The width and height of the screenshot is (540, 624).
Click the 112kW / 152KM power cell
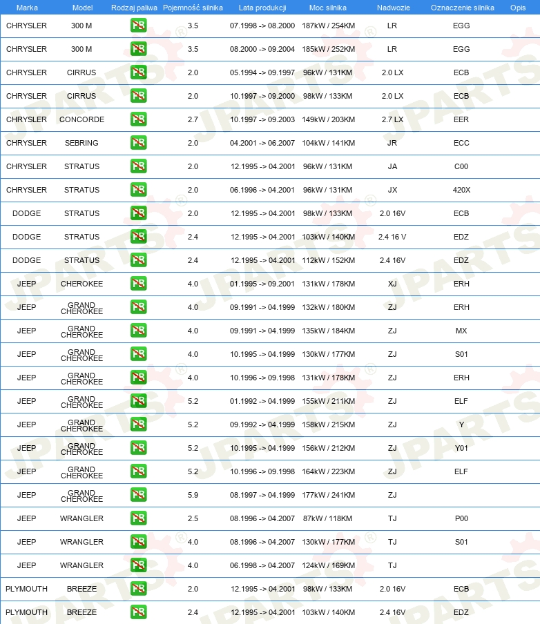pyautogui.click(x=329, y=260)
